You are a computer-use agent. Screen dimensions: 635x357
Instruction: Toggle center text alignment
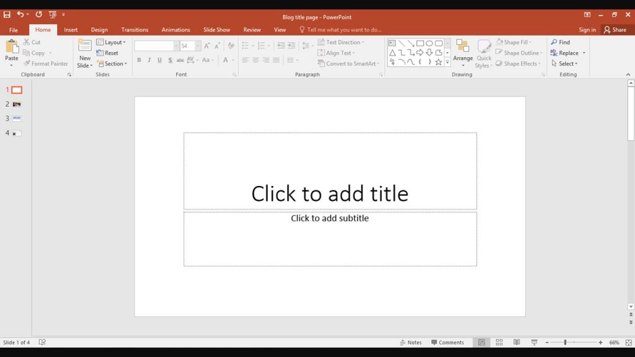[x=256, y=60]
